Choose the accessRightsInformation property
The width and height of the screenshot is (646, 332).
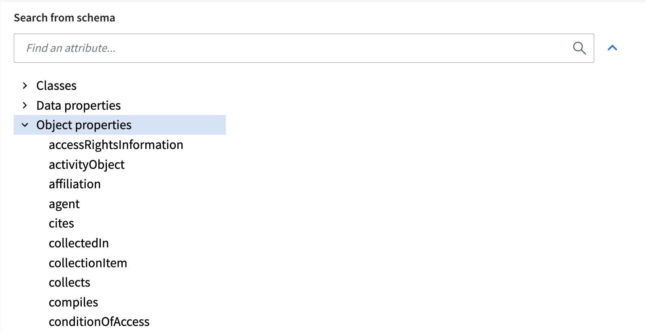tap(116, 145)
